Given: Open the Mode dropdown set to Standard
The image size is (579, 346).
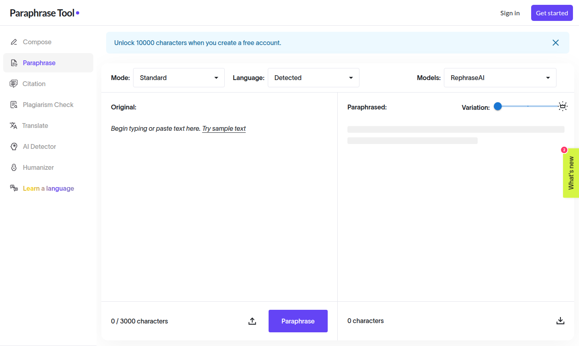Looking at the screenshot, I should [x=179, y=78].
